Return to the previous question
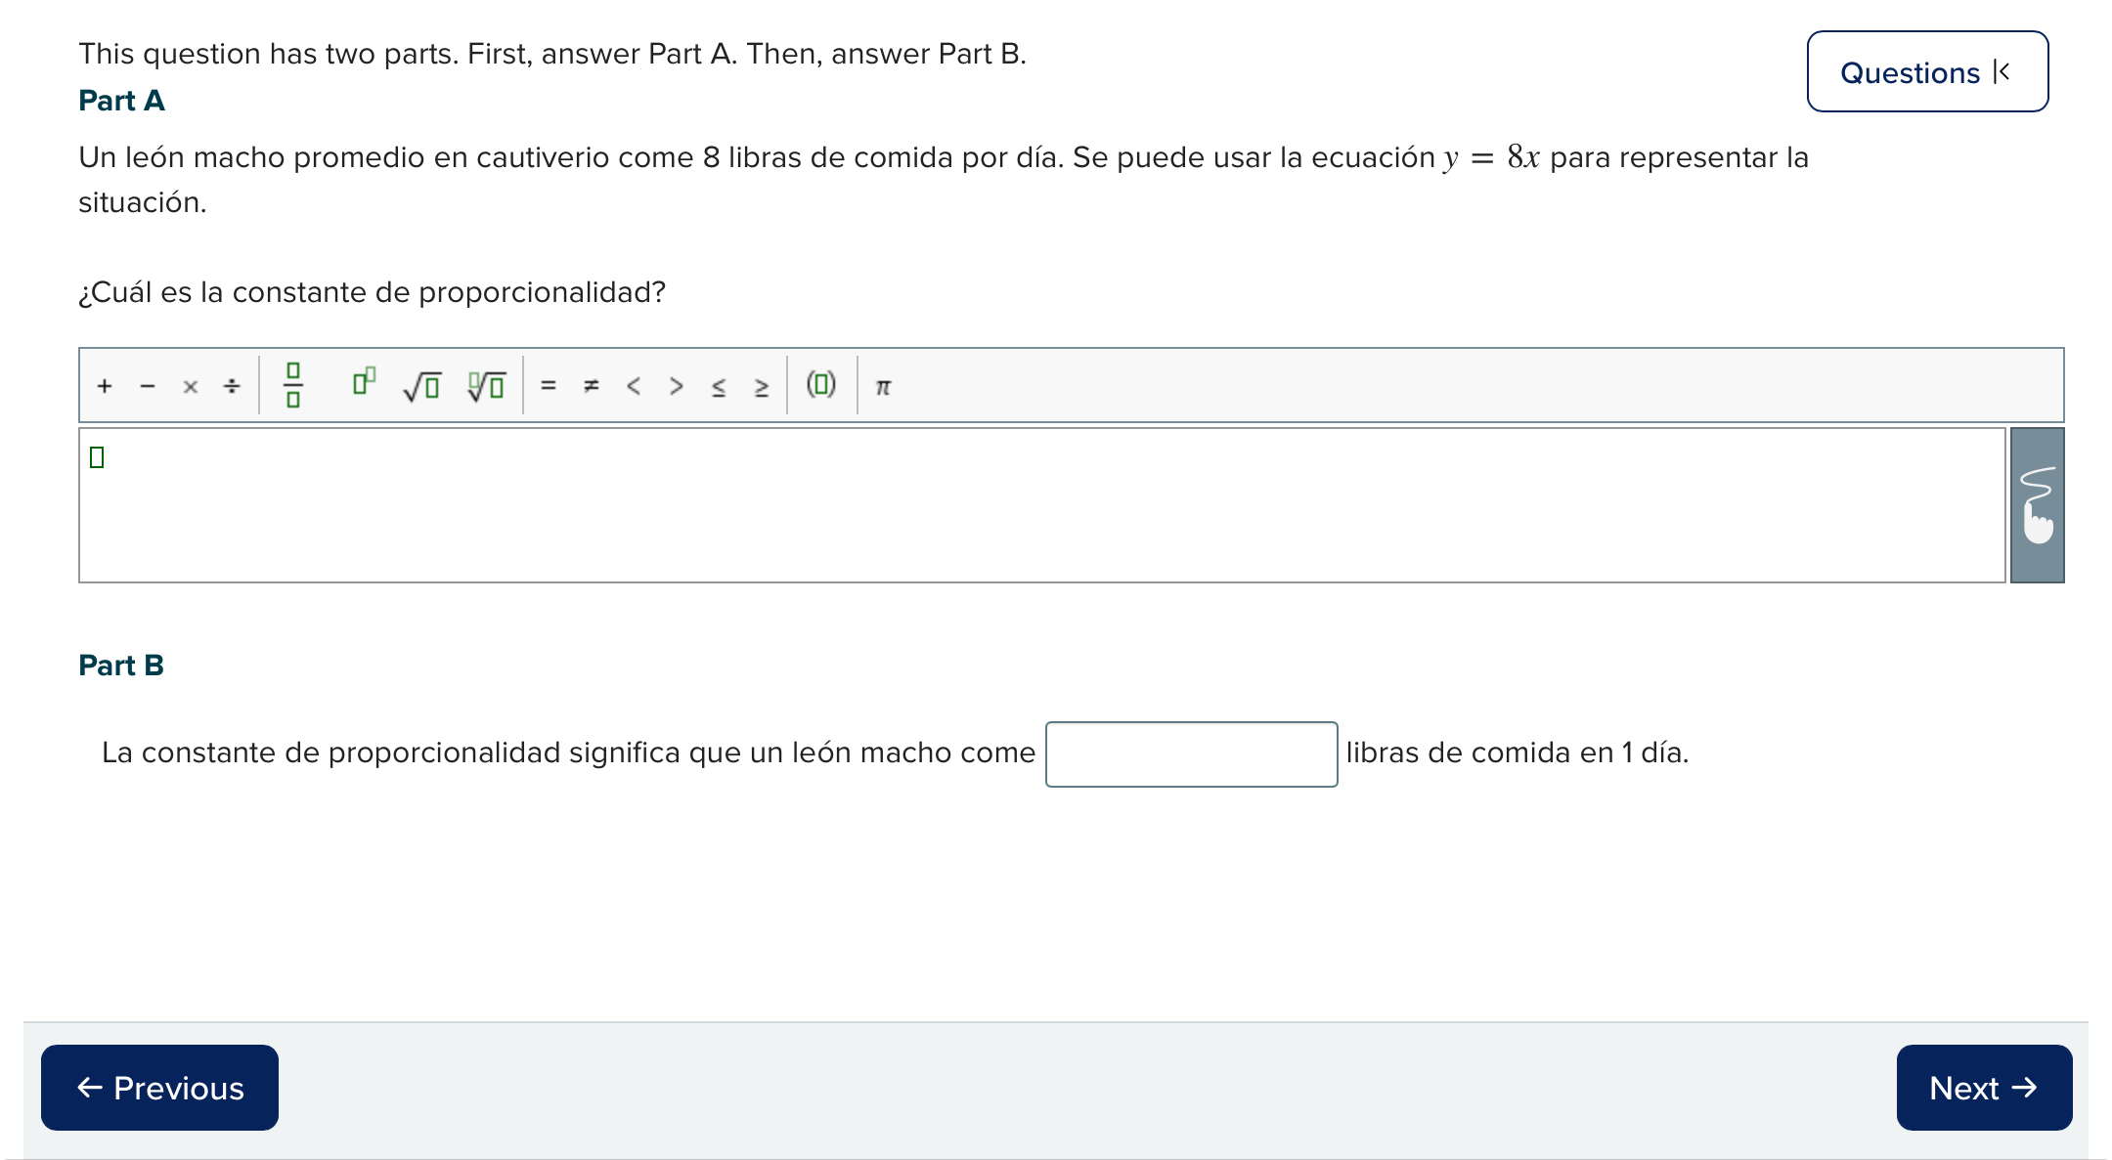The image size is (2112, 1160). pyautogui.click(x=159, y=1088)
